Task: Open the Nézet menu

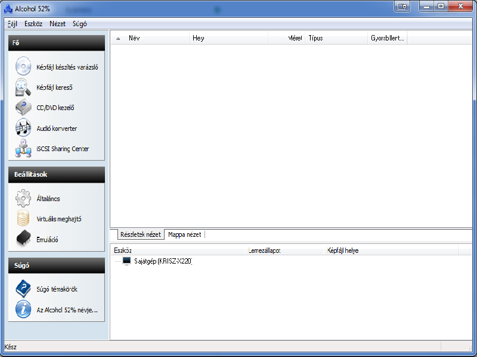Action: tap(57, 24)
